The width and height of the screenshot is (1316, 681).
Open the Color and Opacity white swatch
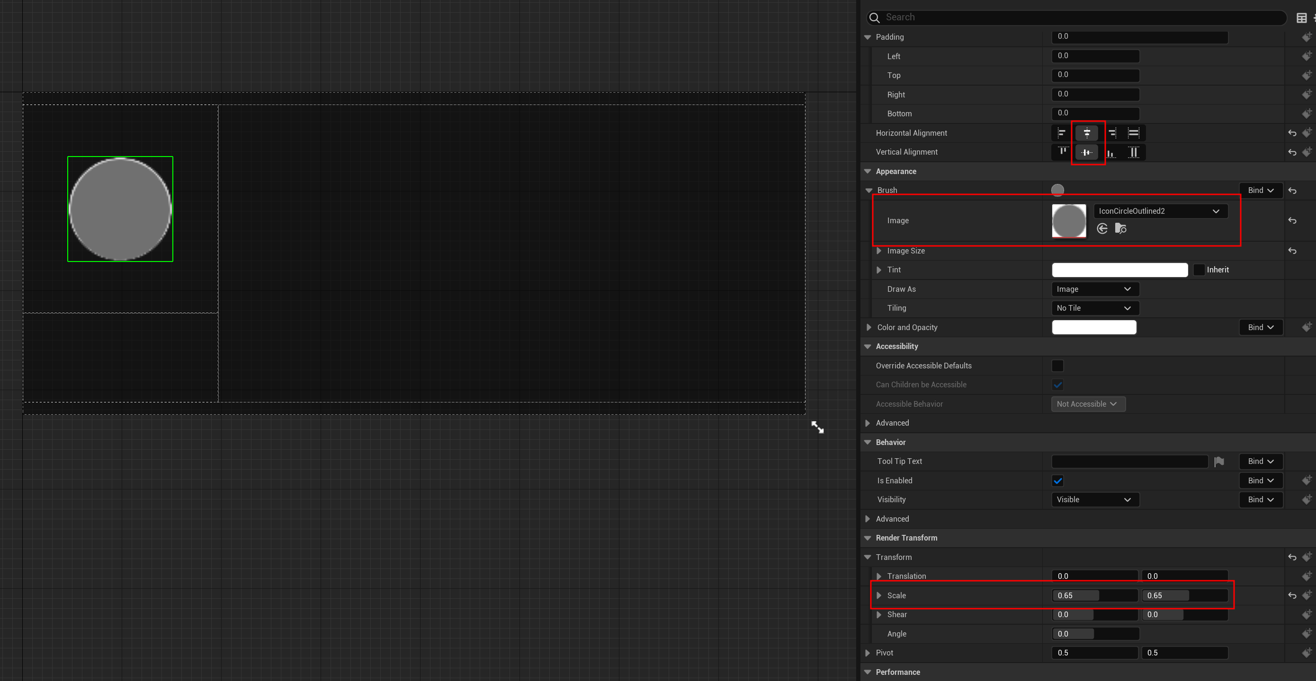[x=1094, y=327]
